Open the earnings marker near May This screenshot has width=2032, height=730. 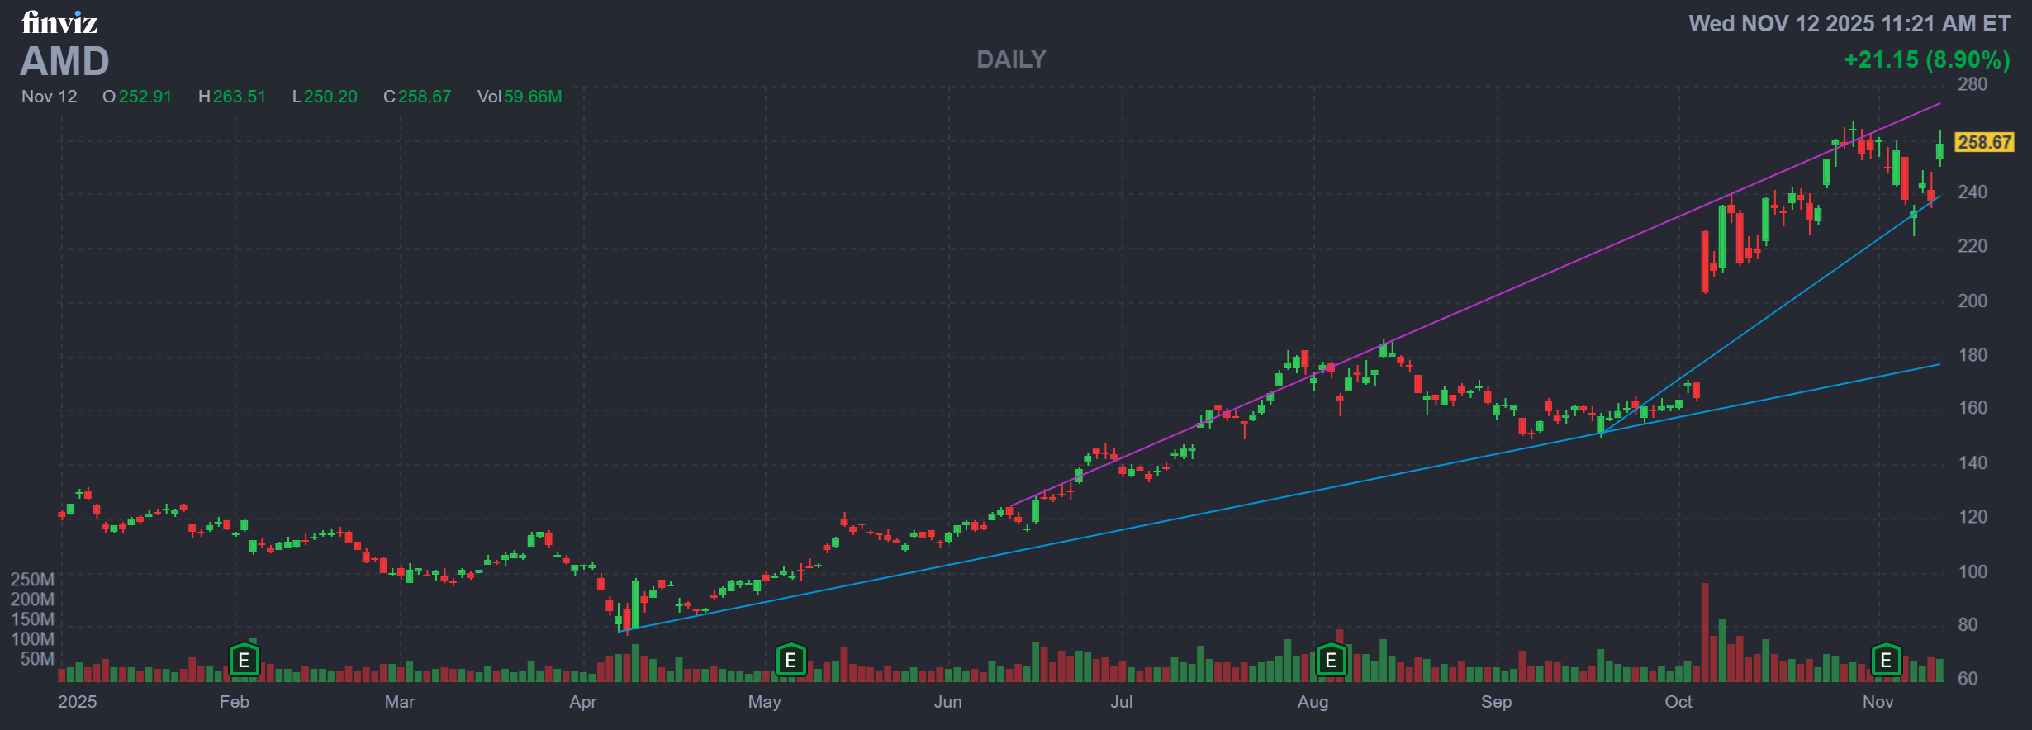click(790, 661)
